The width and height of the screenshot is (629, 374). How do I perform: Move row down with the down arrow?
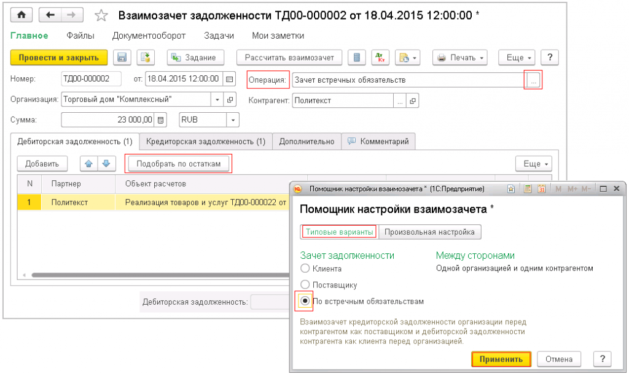[106, 164]
